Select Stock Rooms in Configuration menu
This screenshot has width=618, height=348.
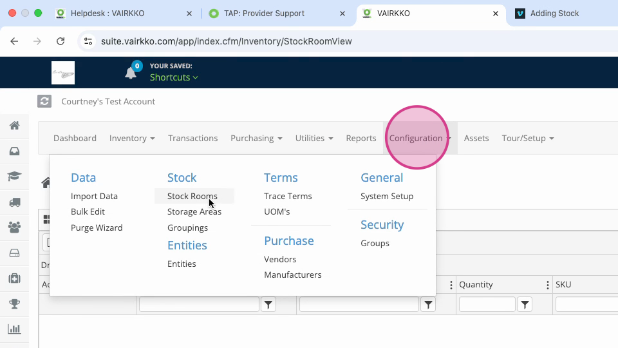coord(192,196)
